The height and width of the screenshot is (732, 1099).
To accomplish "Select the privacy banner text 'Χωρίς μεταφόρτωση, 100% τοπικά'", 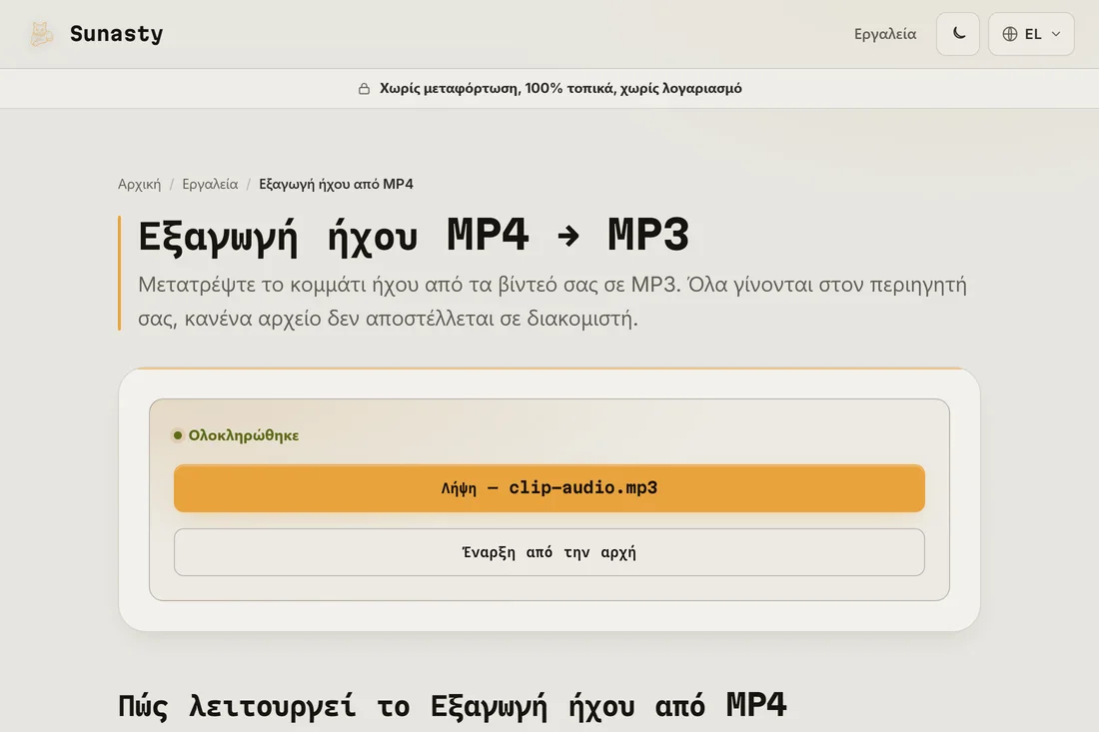I will coord(497,88).
